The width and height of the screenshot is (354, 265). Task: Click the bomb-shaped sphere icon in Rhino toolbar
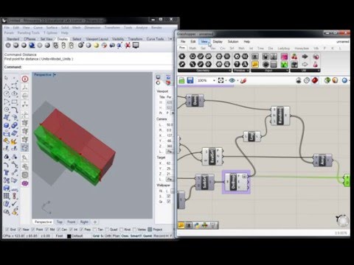(80, 46)
